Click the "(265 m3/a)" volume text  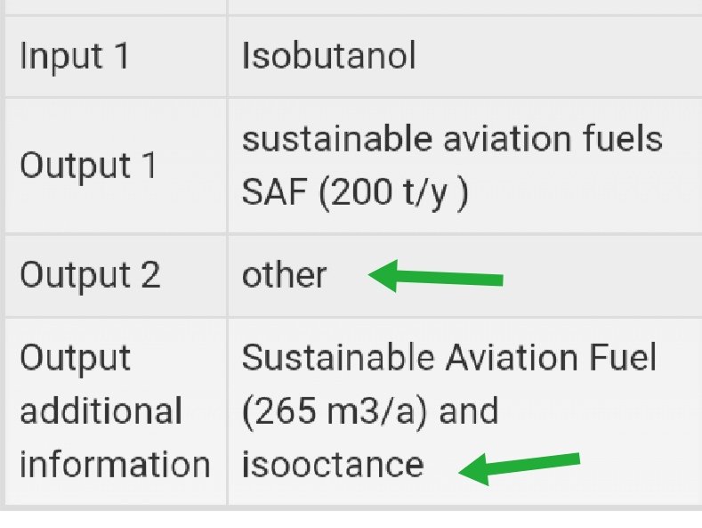[335, 411]
